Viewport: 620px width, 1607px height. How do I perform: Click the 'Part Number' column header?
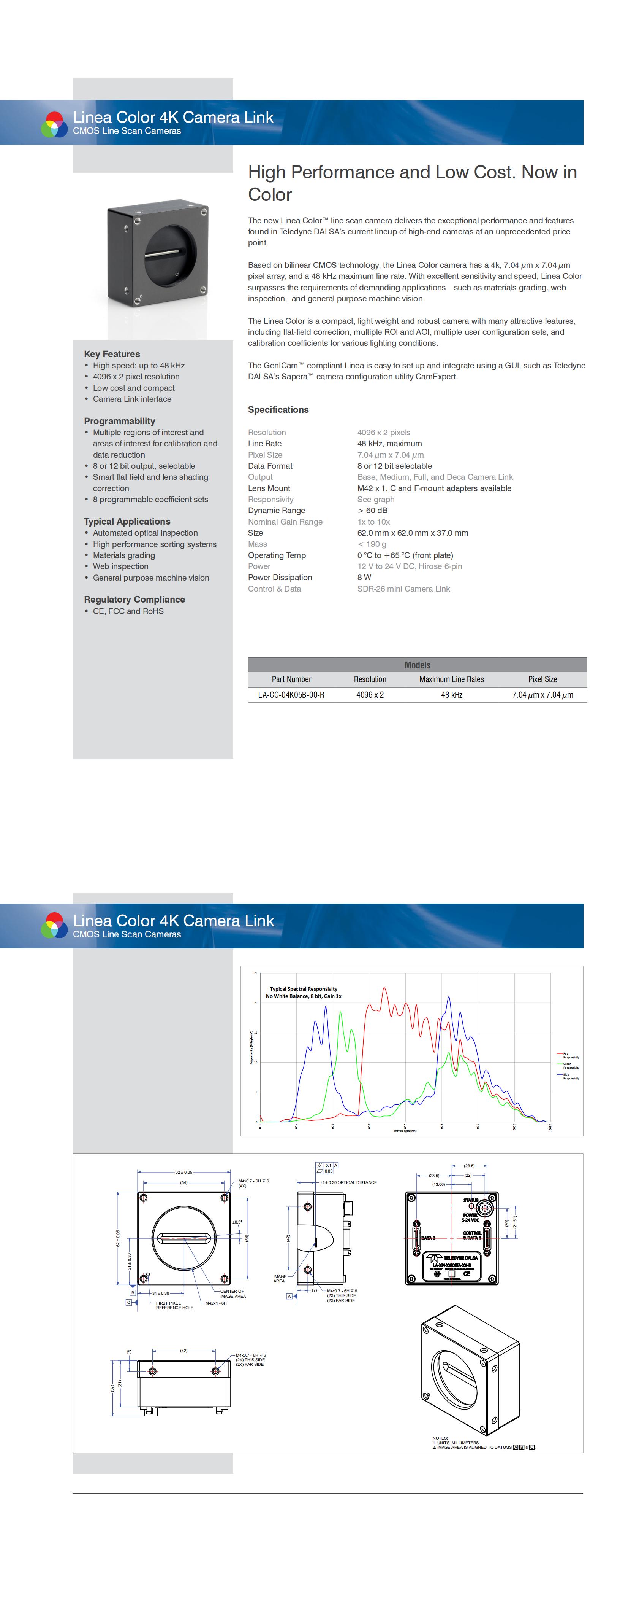pyautogui.click(x=291, y=679)
